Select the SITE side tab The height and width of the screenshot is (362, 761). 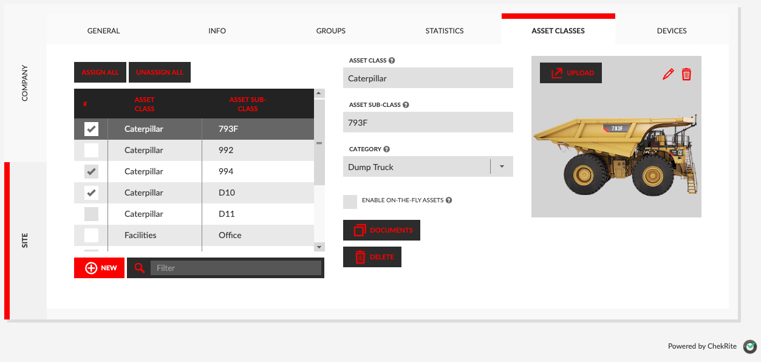[x=25, y=241]
